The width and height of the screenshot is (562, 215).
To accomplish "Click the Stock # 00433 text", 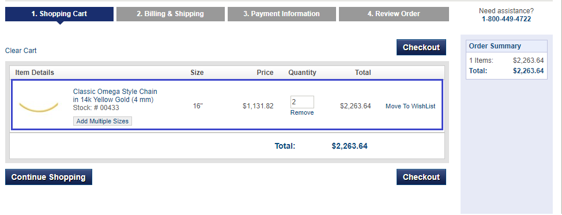I will point(96,107).
